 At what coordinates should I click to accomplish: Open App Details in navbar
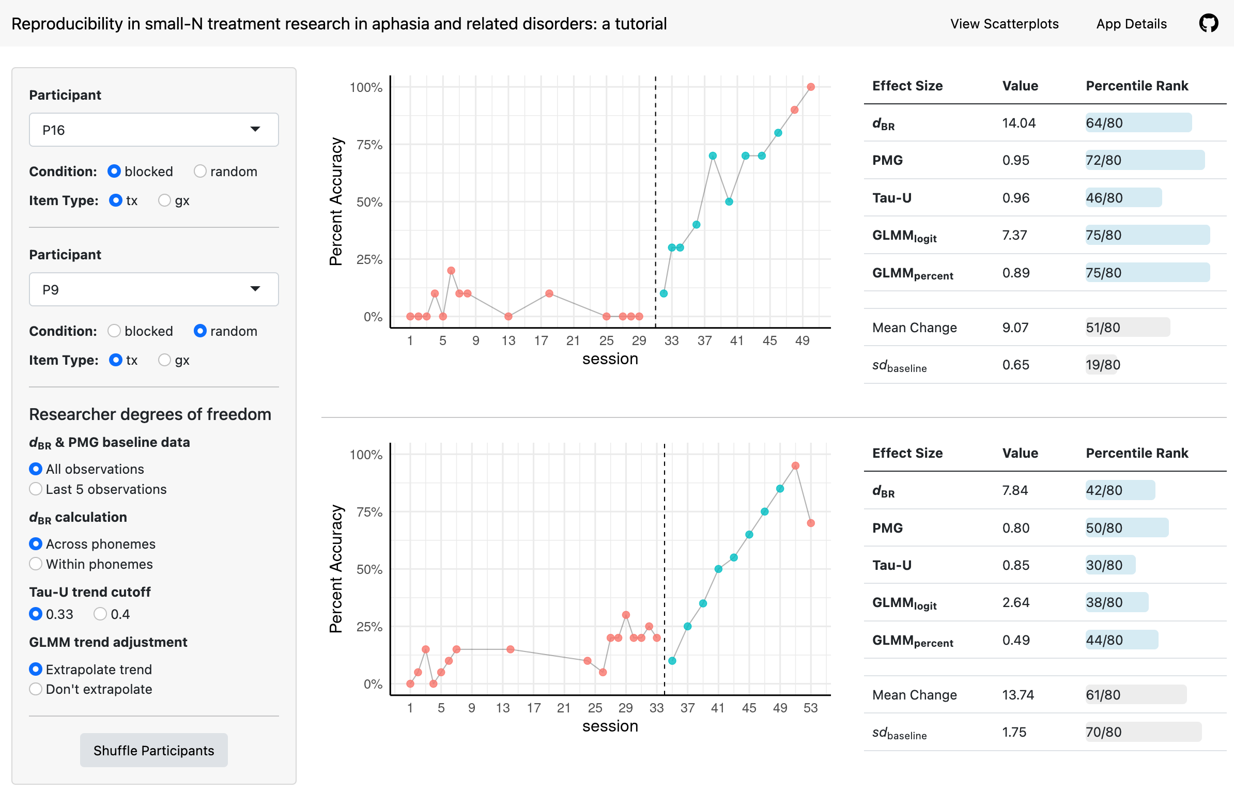(x=1131, y=24)
